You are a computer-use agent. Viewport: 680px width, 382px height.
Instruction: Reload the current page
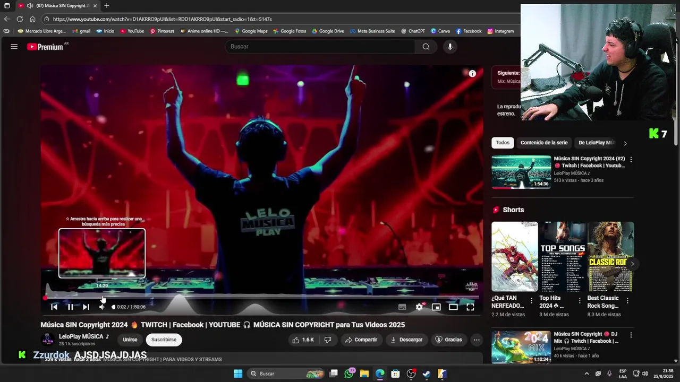[20, 19]
